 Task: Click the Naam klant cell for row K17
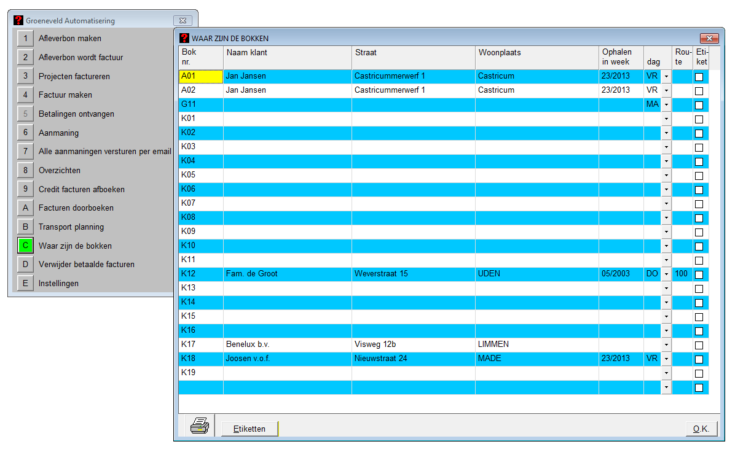tap(287, 344)
